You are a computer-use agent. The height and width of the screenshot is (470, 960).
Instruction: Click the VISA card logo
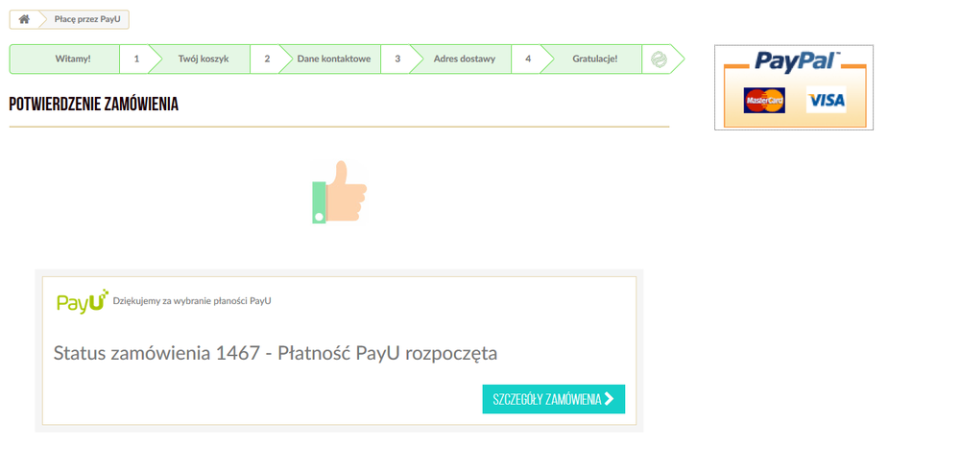(x=826, y=100)
